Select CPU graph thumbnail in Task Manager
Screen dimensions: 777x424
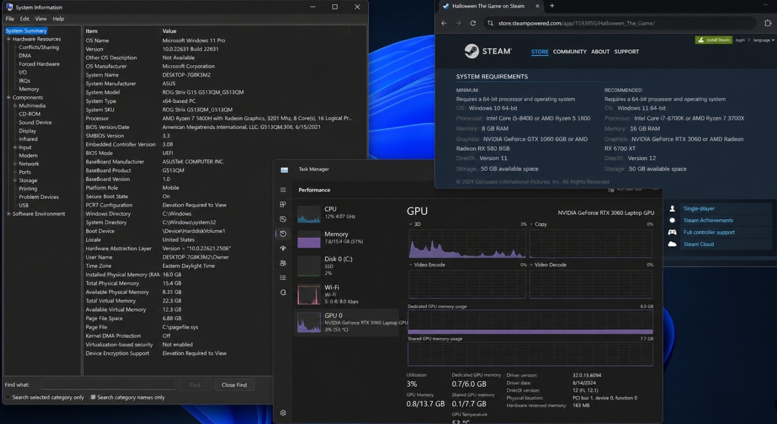pyautogui.click(x=309, y=214)
